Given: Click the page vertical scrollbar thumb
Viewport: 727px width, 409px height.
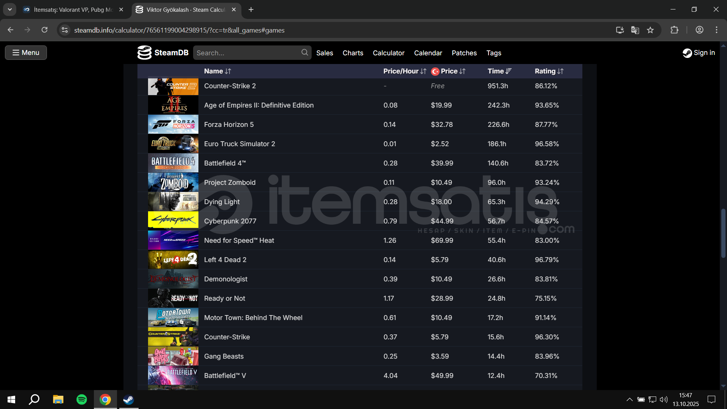Looking at the screenshot, I should click(723, 233).
